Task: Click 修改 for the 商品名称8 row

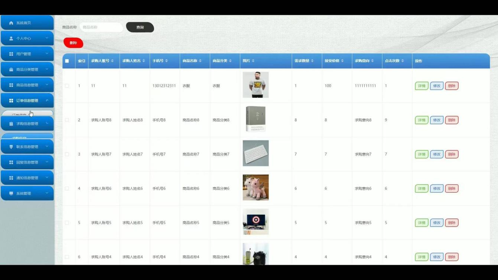Action: point(437,120)
